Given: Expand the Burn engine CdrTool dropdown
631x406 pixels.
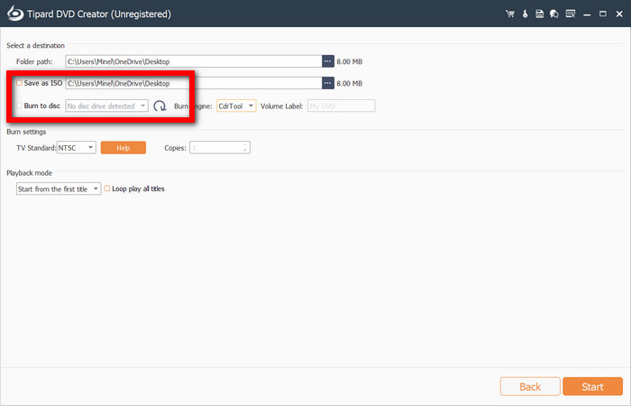Looking at the screenshot, I should pyautogui.click(x=236, y=106).
